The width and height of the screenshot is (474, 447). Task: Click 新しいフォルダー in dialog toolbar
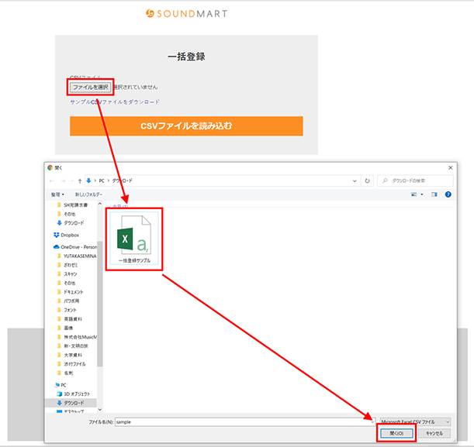click(x=88, y=194)
